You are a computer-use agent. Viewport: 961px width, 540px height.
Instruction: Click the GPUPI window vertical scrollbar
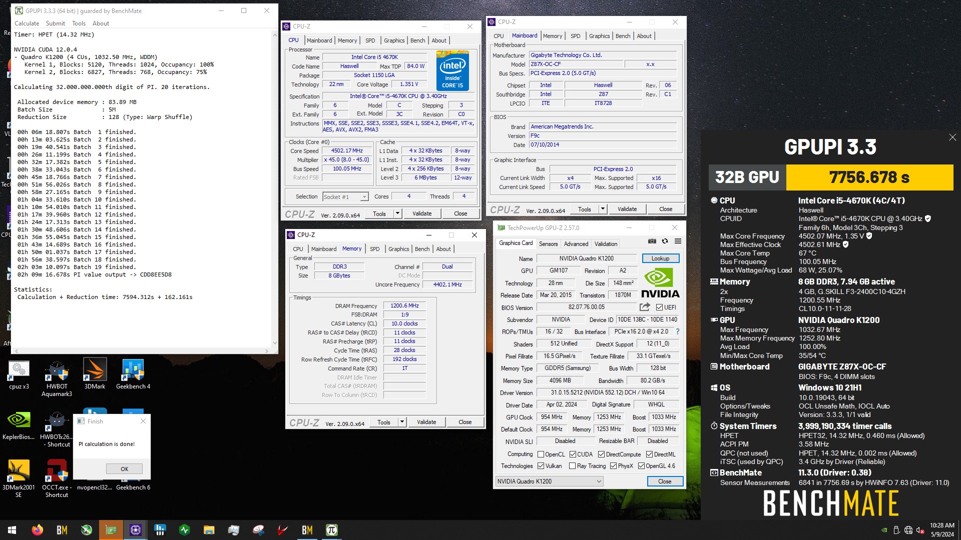274,189
